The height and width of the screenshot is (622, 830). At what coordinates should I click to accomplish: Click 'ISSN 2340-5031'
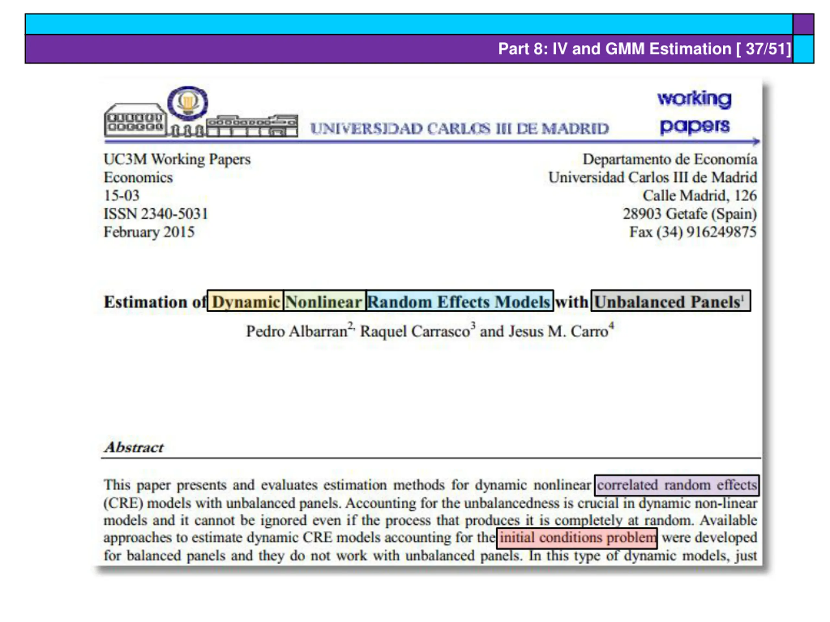pos(156,214)
